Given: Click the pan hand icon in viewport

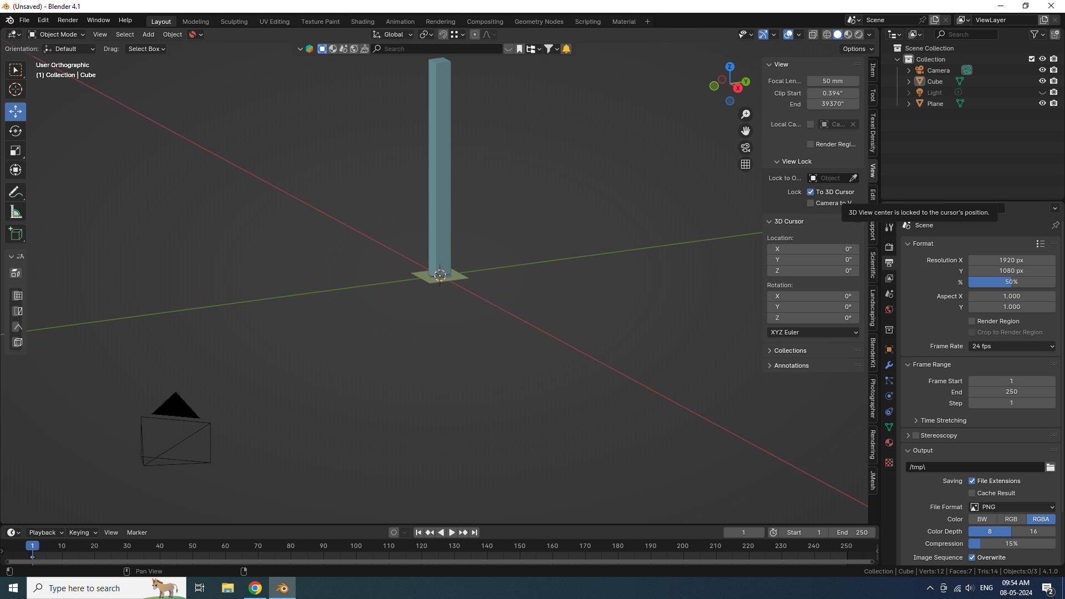Looking at the screenshot, I should (x=745, y=131).
